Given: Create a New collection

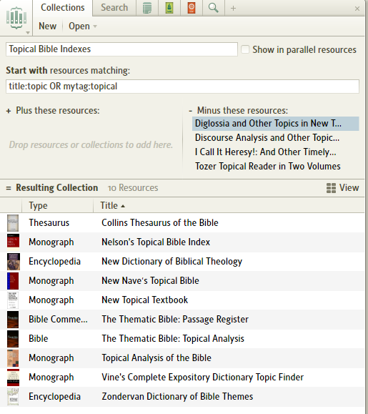Looking at the screenshot, I should (47, 26).
